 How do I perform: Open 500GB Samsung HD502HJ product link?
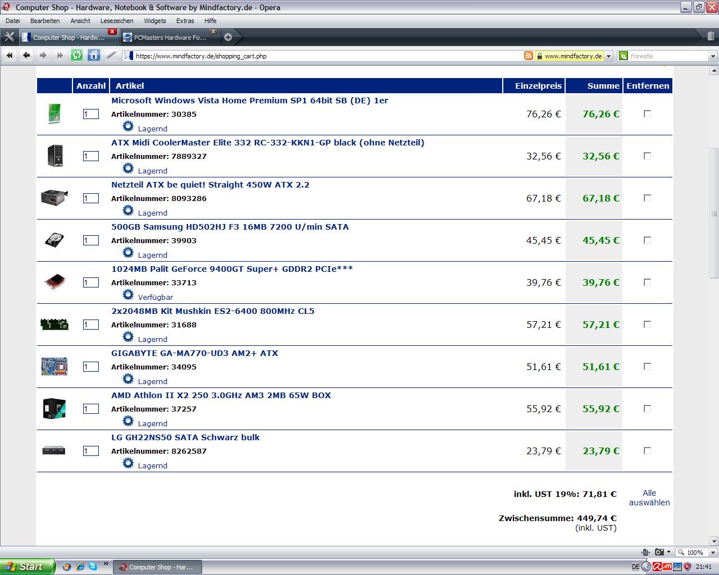(x=230, y=227)
